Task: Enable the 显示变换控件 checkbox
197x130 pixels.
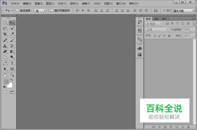Action: click(x=52, y=11)
